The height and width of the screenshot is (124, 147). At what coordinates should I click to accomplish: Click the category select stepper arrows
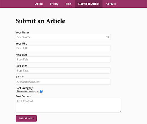[41, 91]
